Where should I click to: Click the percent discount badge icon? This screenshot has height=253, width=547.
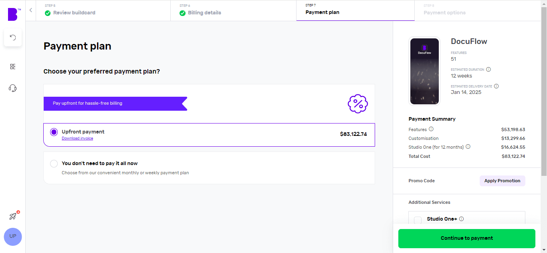pos(357,104)
